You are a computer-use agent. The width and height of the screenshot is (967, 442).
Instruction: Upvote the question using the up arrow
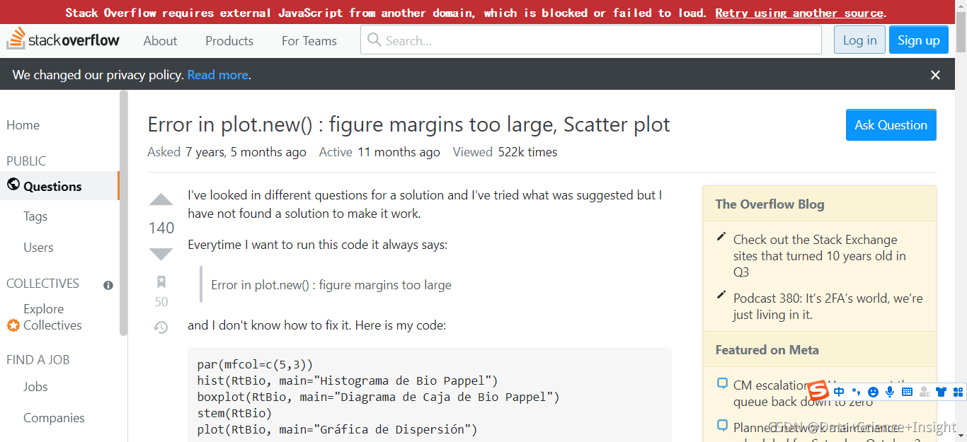pyautogui.click(x=161, y=199)
